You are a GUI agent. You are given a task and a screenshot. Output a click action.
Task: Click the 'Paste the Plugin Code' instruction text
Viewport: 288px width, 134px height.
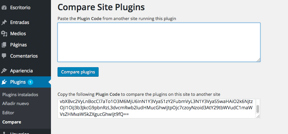(x=117, y=18)
